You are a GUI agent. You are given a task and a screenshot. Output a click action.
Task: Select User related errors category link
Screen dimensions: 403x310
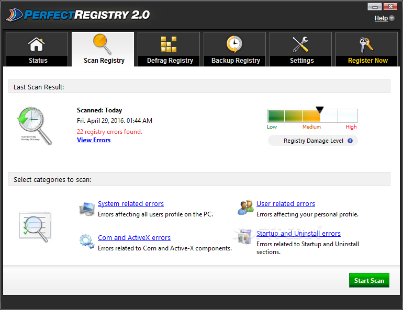pyautogui.click(x=286, y=203)
